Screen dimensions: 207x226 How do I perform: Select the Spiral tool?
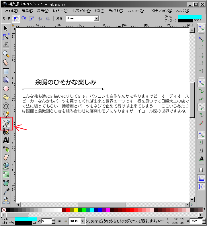coord(6,106)
